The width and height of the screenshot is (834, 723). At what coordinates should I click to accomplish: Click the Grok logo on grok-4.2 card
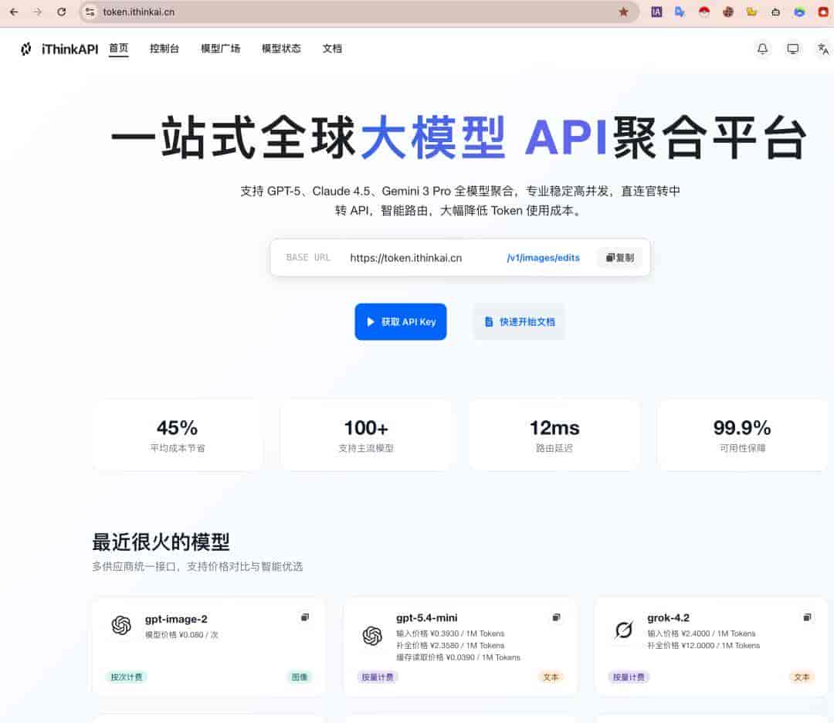623,630
